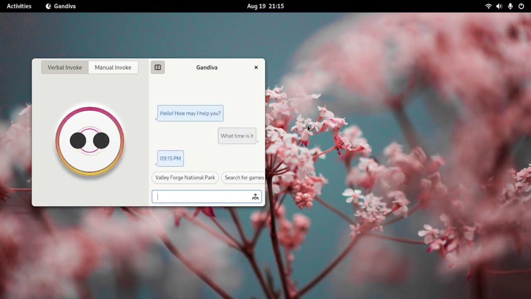Click the send message icon in input
531x299 pixels.
point(255,197)
